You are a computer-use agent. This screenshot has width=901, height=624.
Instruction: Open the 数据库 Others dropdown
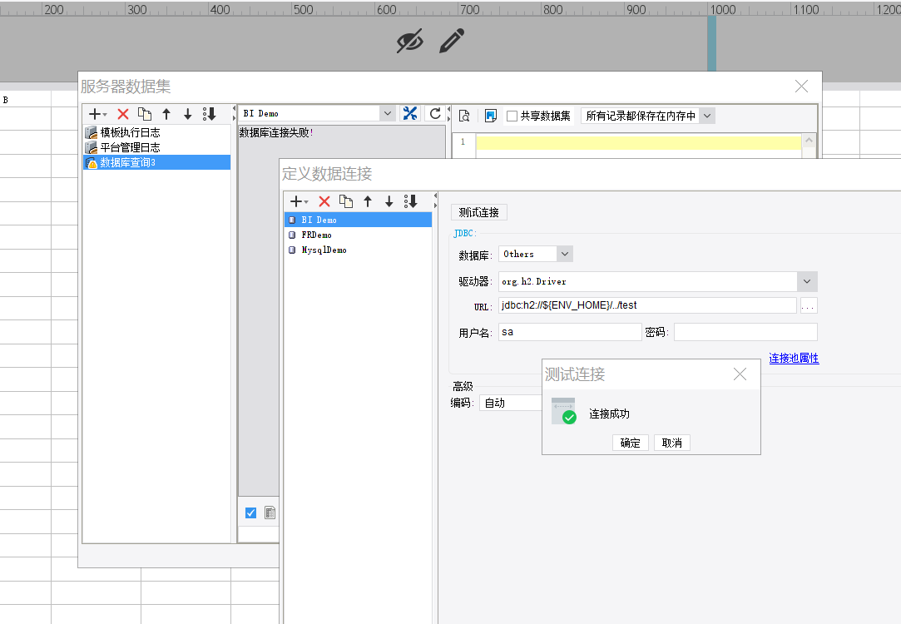coord(536,254)
